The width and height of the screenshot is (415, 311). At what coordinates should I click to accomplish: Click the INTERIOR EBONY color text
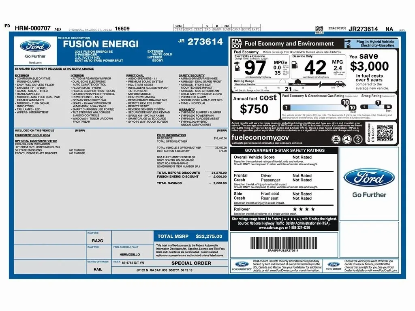point(155,59)
